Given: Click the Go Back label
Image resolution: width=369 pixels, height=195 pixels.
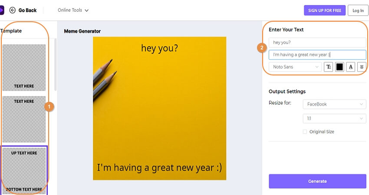Looking at the screenshot, I should pyautogui.click(x=27, y=10).
